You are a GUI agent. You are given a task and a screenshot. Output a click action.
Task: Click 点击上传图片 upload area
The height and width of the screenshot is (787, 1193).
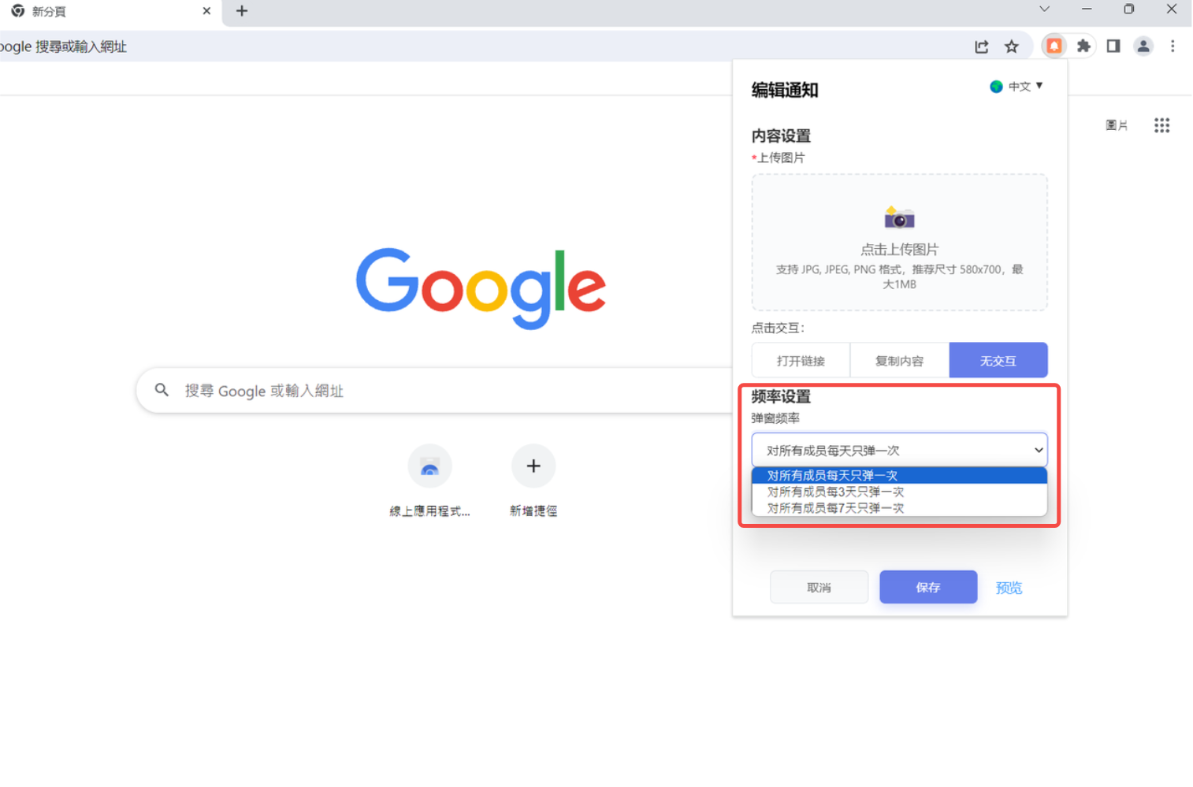point(899,242)
